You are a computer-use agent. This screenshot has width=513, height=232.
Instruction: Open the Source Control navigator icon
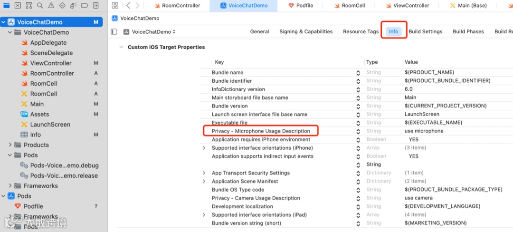coord(18,6)
